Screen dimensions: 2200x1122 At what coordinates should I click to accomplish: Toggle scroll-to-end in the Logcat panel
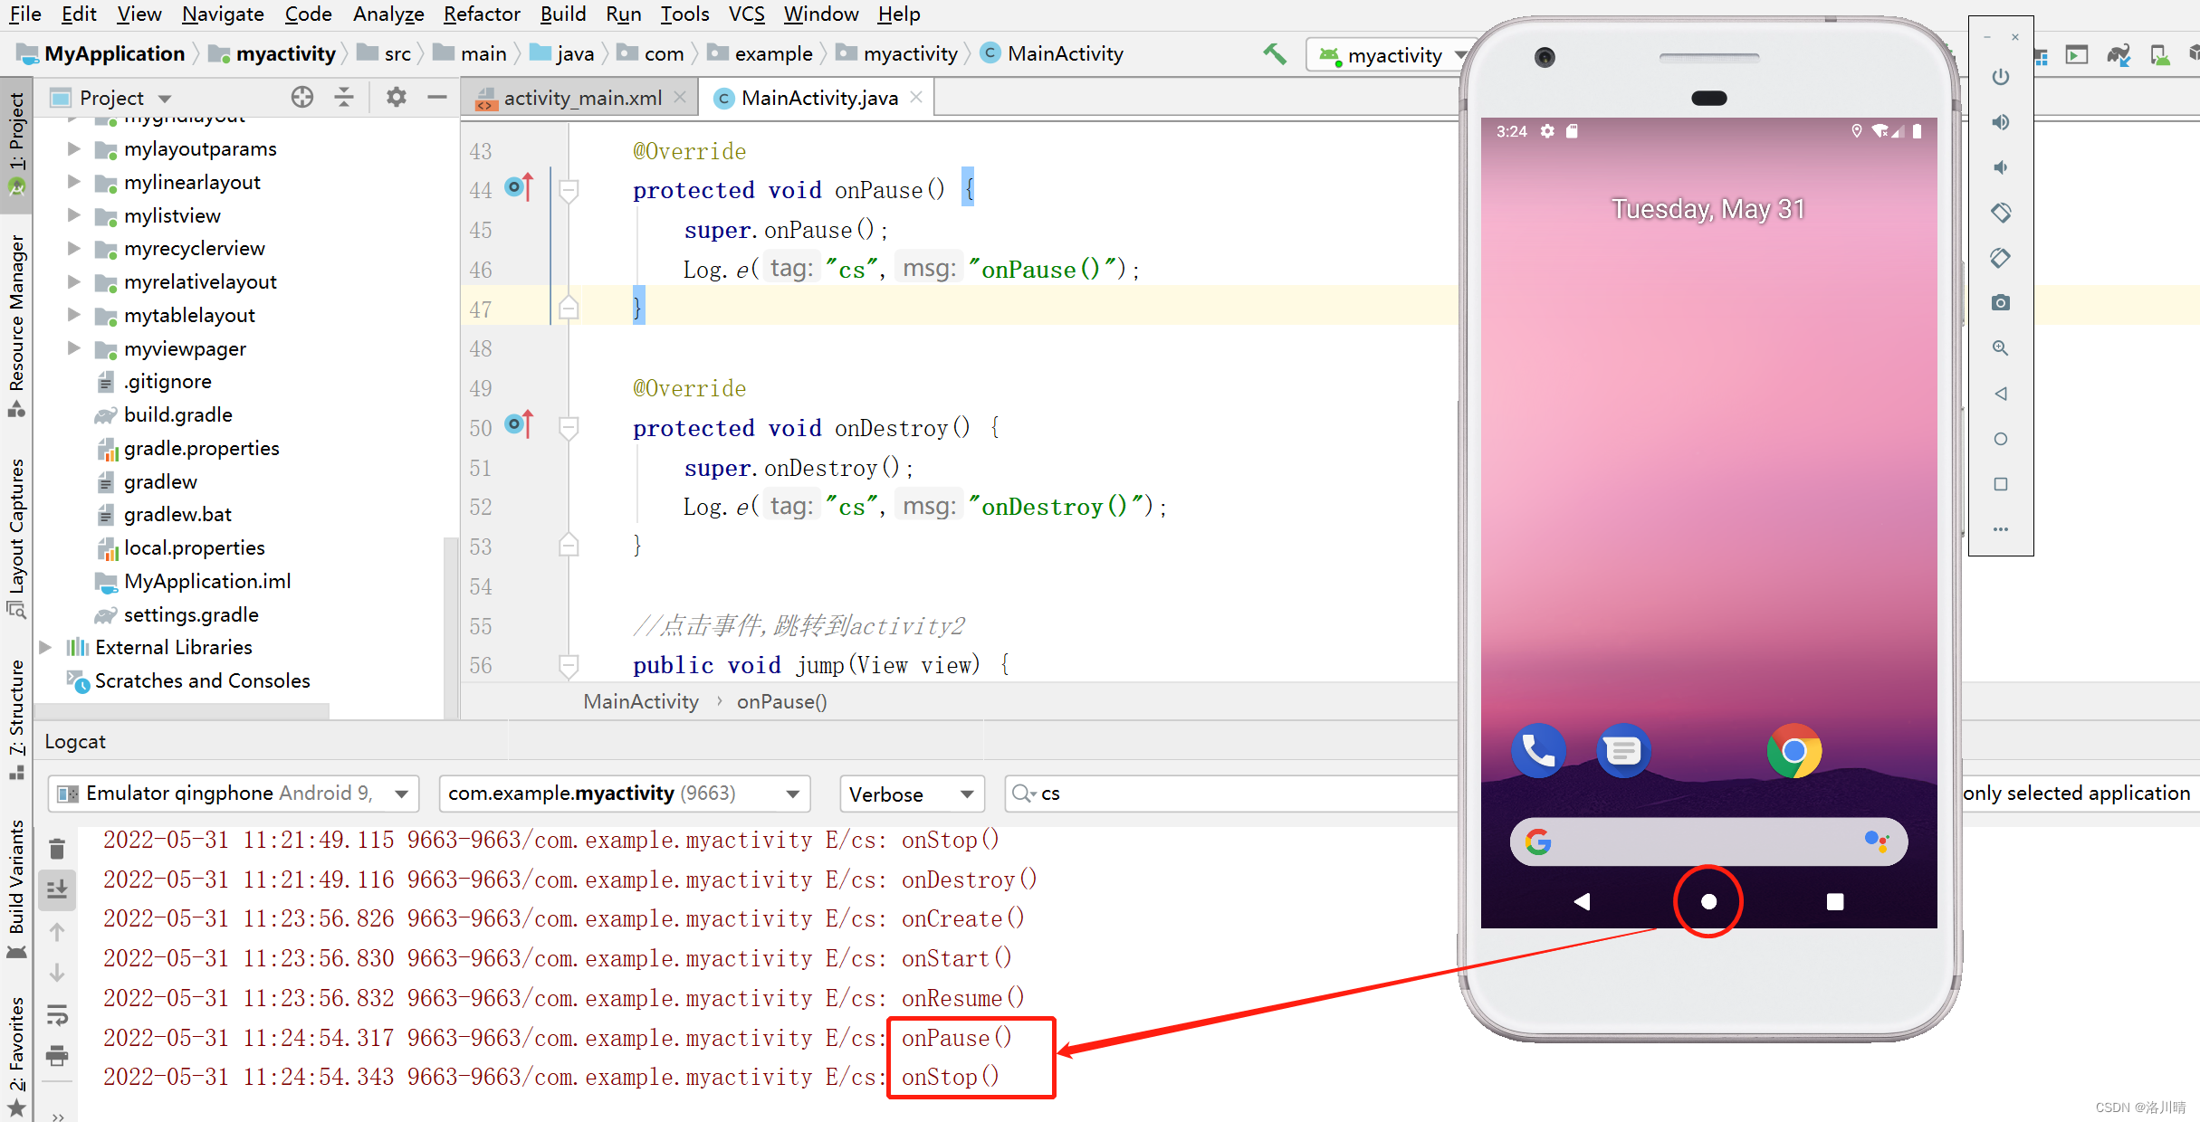click(x=57, y=889)
